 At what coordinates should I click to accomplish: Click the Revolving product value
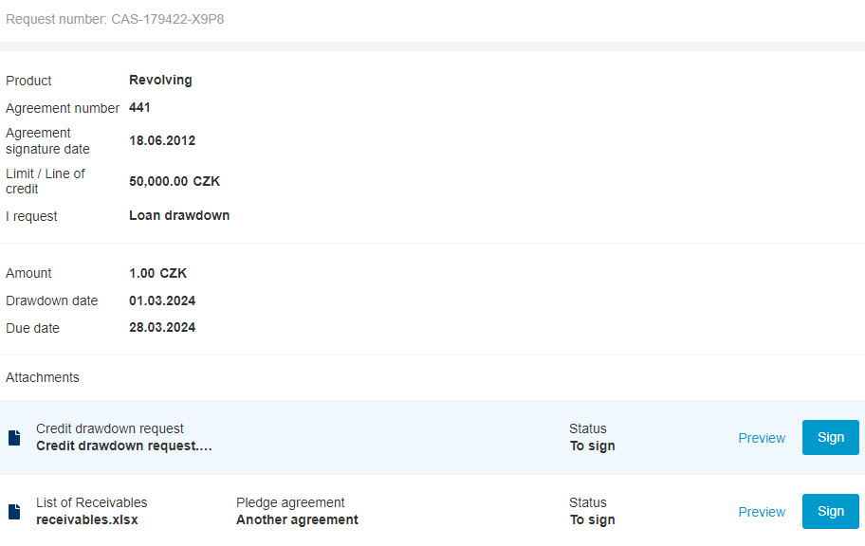(160, 80)
